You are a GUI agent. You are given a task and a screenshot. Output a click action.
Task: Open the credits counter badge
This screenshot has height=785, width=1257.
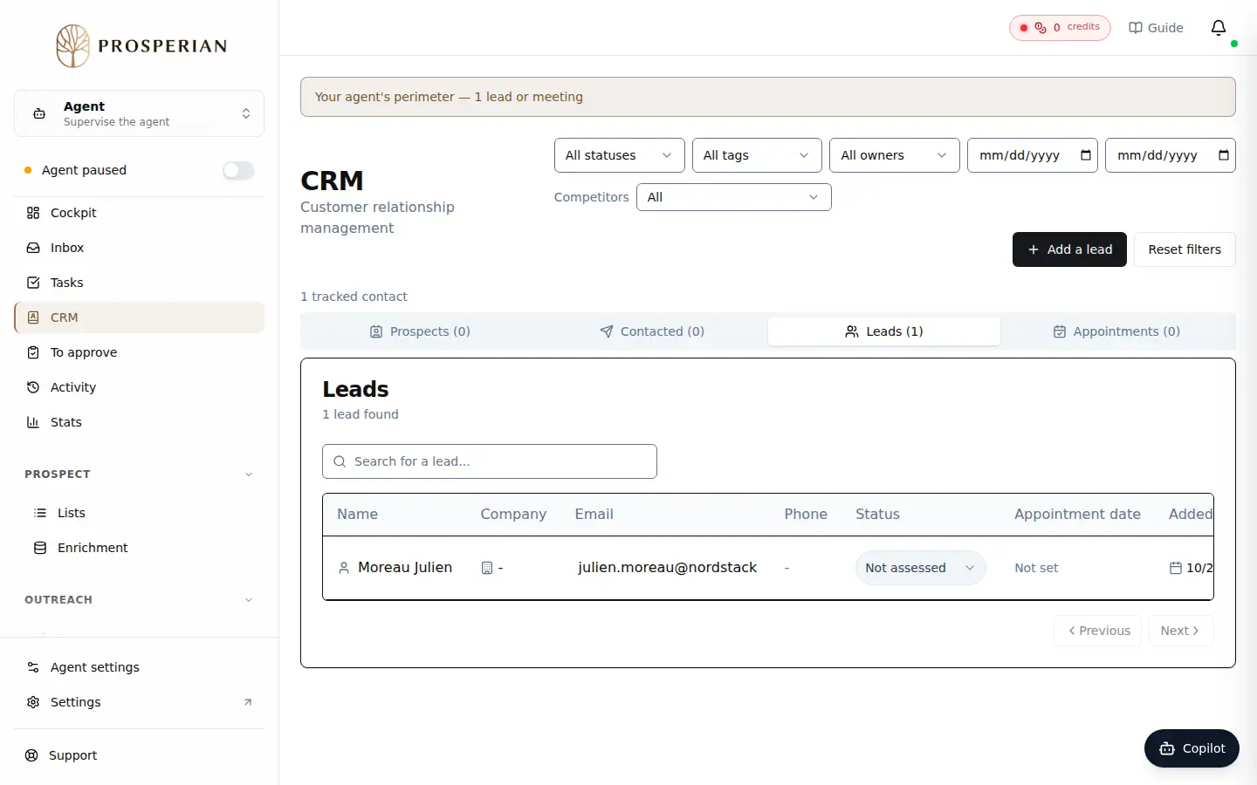[x=1060, y=28]
